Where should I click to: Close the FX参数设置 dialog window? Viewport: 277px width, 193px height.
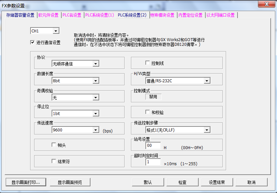point(267,4)
